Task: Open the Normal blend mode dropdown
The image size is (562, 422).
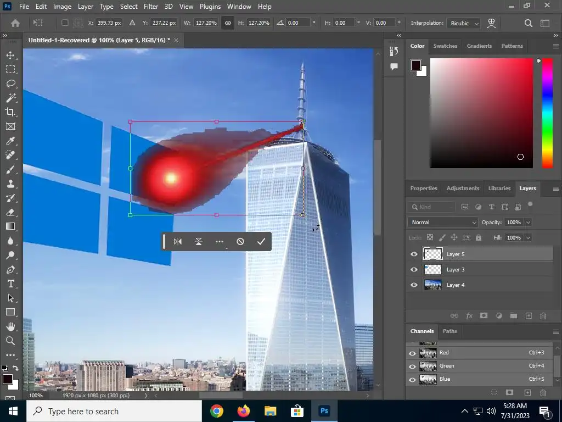Action: click(x=443, y=223)
